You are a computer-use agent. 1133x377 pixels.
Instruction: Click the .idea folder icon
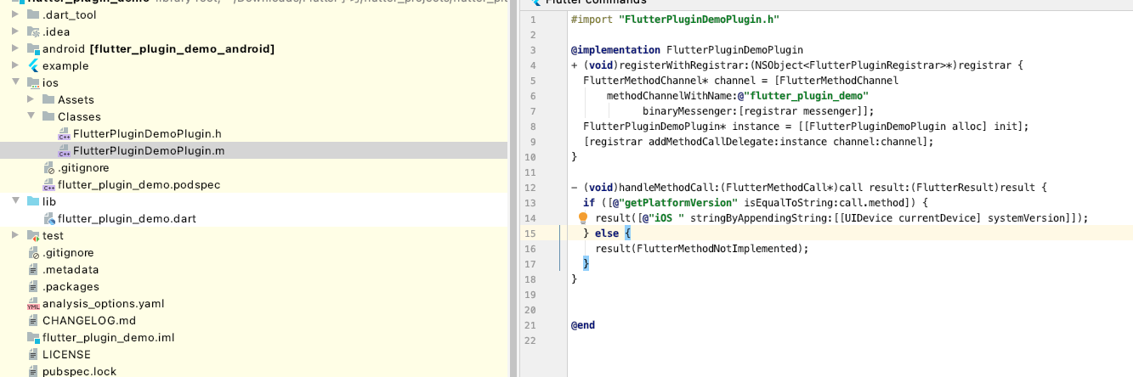[x=33, y=31]
